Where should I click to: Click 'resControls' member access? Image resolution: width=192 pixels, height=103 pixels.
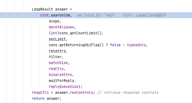tap(82, 93)
